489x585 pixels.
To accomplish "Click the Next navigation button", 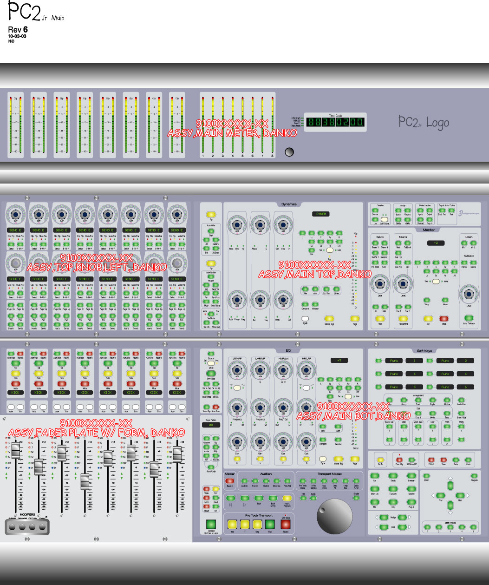I will [x=460, y=496].
